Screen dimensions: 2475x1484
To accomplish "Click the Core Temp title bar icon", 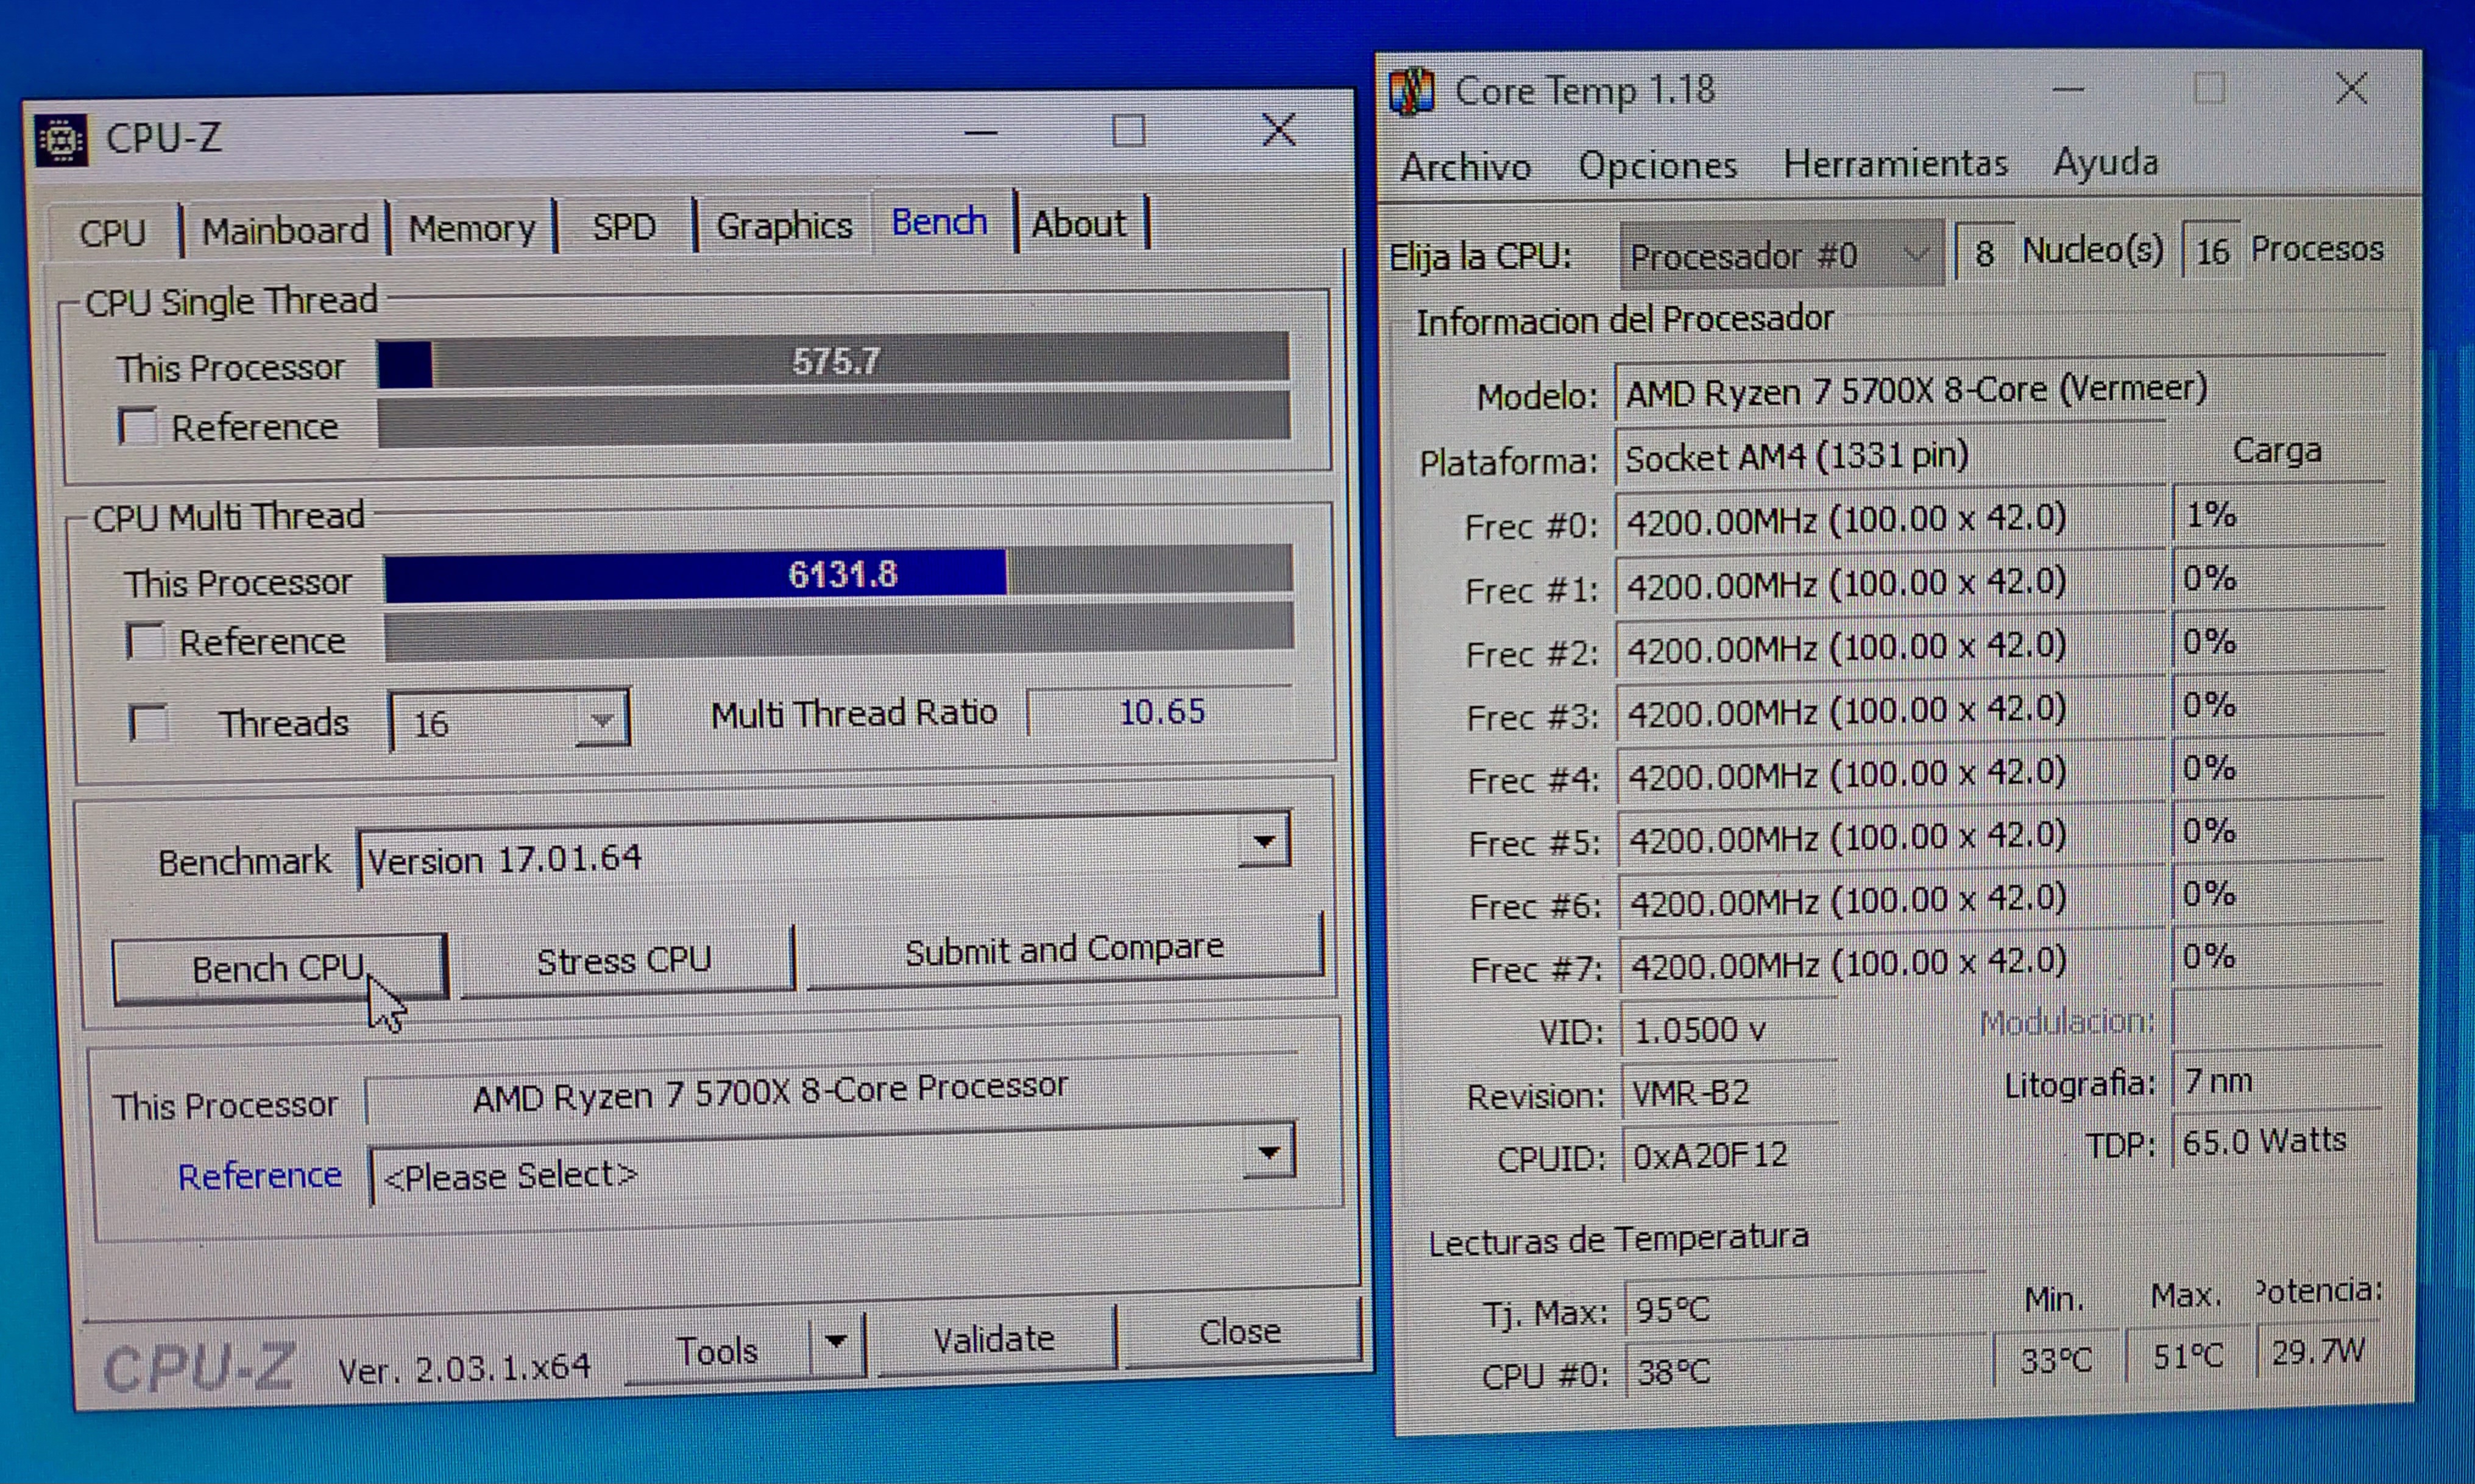I will click(1412, 92).
